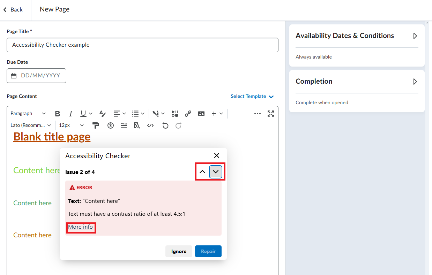The height and width of the screenshot is (275, 432).
Task: Insert an image into the page
Action: click(201, 114)
